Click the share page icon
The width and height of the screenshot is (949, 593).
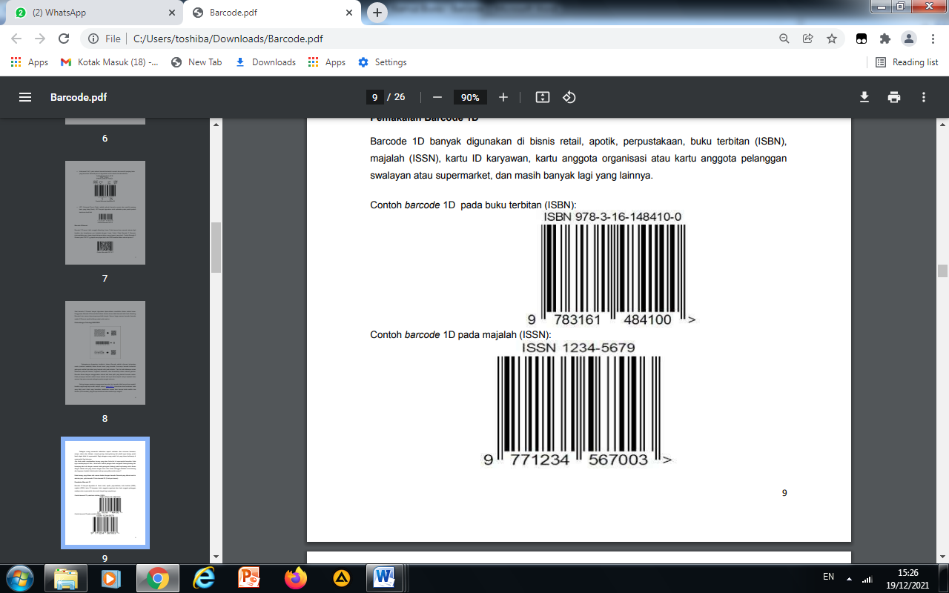[x=808, y=39]
